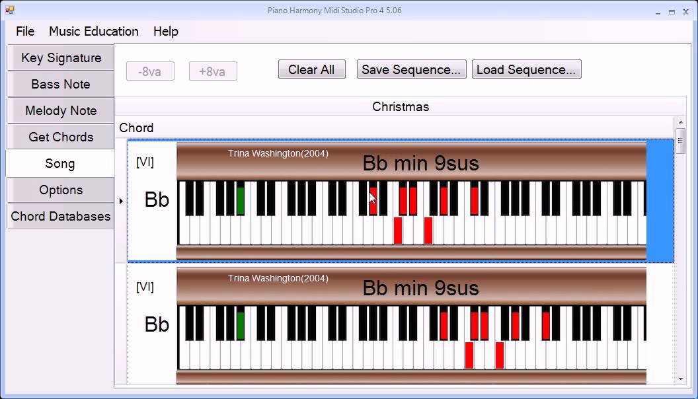The height and width of the screenshot is (399, 698).
Task: Close the Piano Harmony window
Action: pos(686,12)
